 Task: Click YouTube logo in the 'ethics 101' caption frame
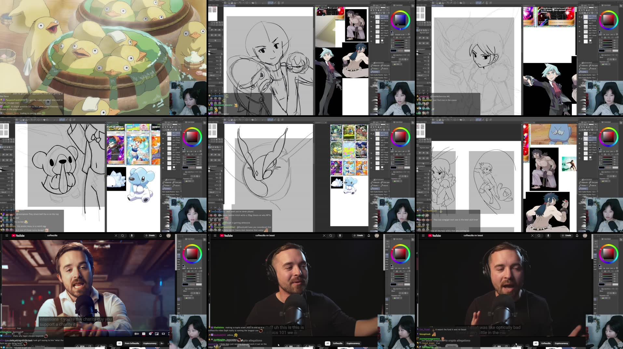(x=226, y=236)
